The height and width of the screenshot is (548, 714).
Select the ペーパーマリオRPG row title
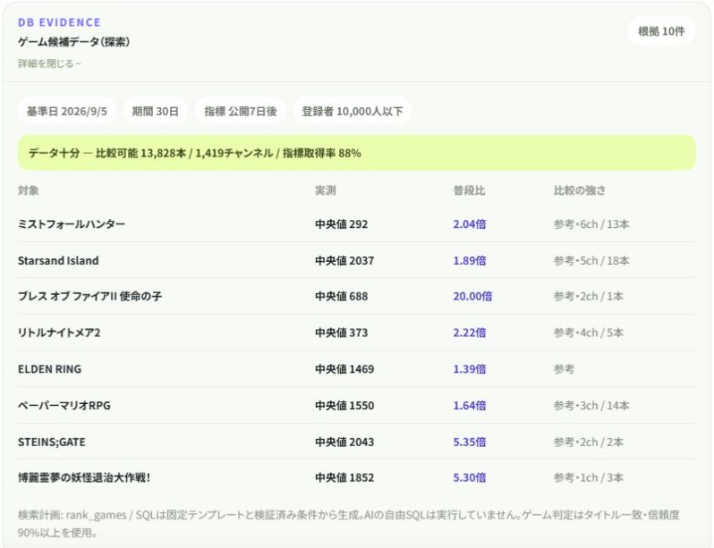pos(64,406)
